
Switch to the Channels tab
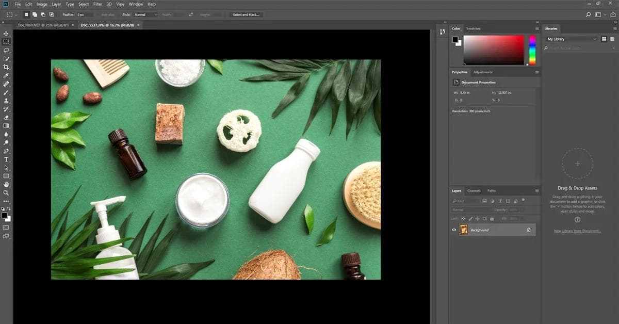[474, 191]
